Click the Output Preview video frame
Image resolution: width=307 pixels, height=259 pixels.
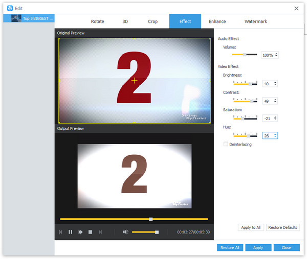point(135,176)
